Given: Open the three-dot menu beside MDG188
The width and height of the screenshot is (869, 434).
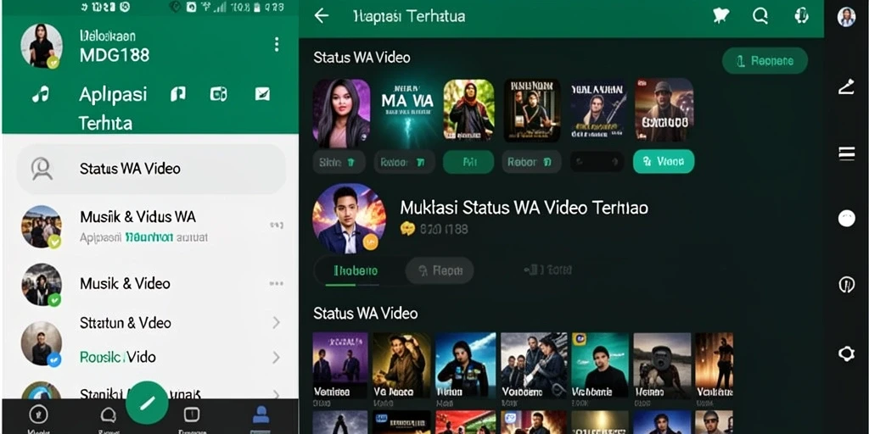Looking at the screenshot, I should pos(277,45).
